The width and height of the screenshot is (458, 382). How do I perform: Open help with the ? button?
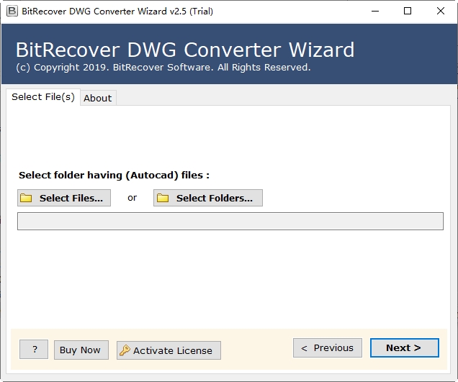pos(34,350)
